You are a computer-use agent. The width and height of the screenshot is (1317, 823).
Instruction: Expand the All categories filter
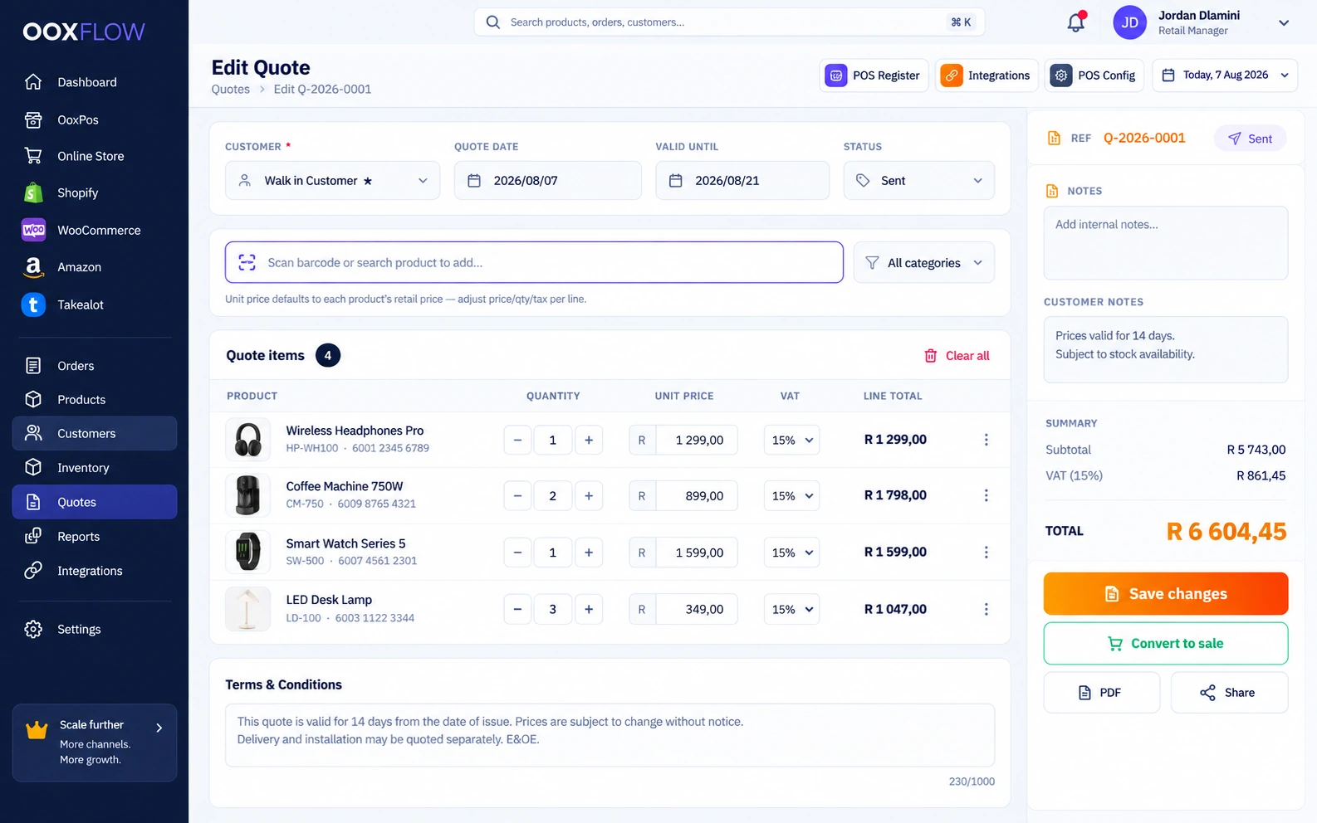pyautogui.click(x=923, y=263)
